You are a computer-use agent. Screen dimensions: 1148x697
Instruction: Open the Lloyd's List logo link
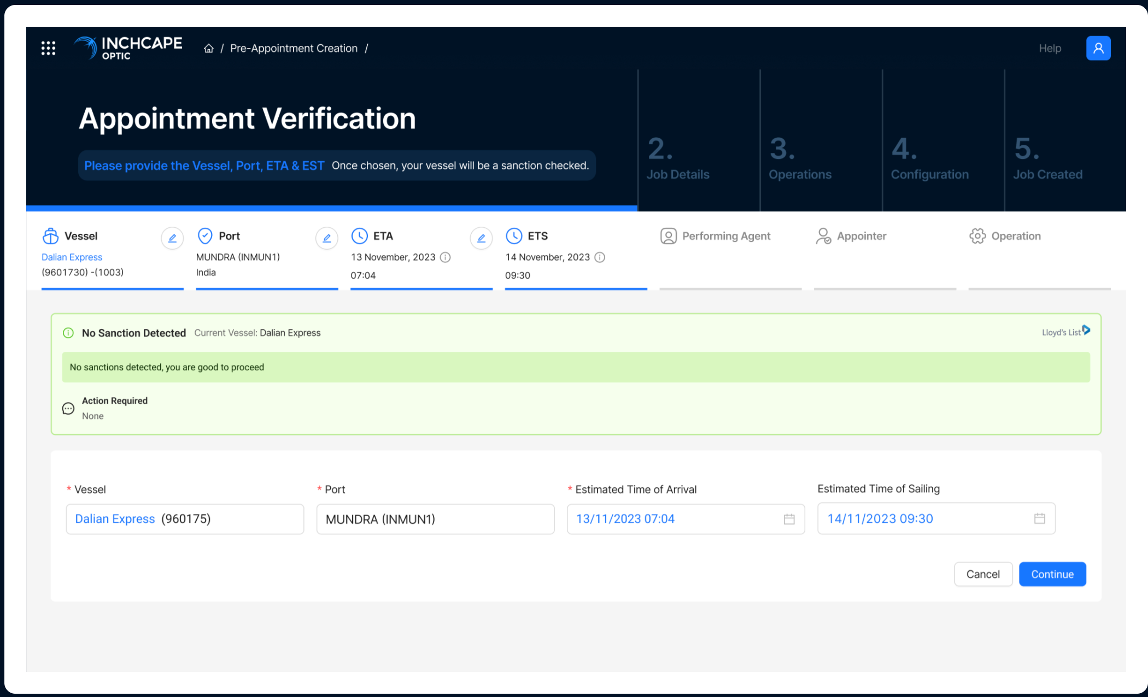[1066, 332]
